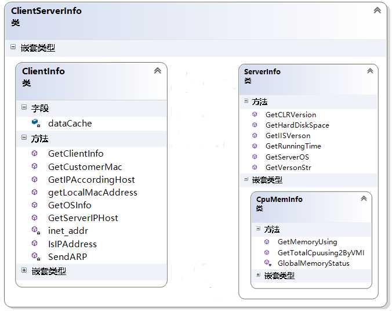This screenshot has width=392, height=311.
Task: Click the SendARP method icon
Action: point(35,256)
